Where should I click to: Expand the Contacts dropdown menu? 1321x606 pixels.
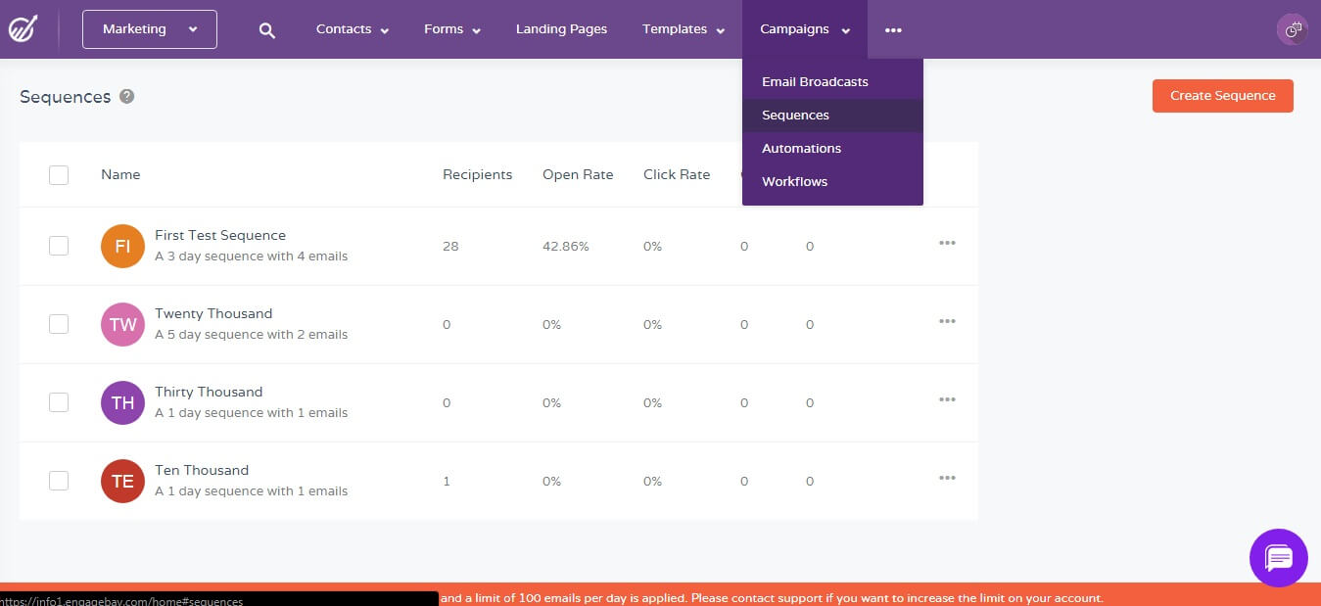tap(352, 29)
